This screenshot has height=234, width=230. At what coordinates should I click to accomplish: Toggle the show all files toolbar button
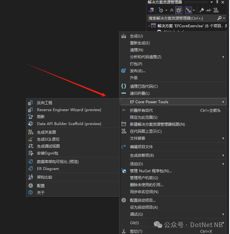(x=179, y=10)
